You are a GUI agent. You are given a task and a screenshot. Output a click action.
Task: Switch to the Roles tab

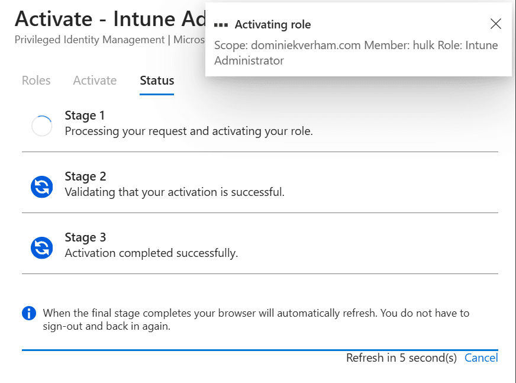[36, 81]
